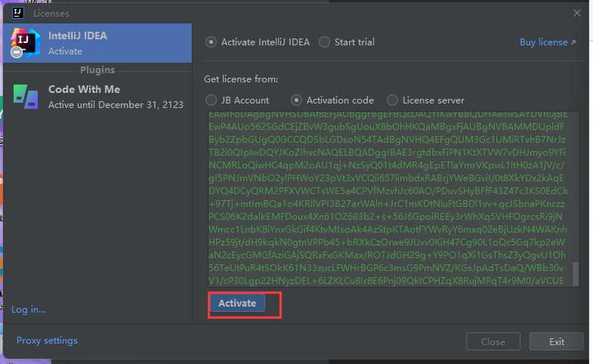
Task: Click the Code With Me plugin icon
Action: [x=26, y=97]
